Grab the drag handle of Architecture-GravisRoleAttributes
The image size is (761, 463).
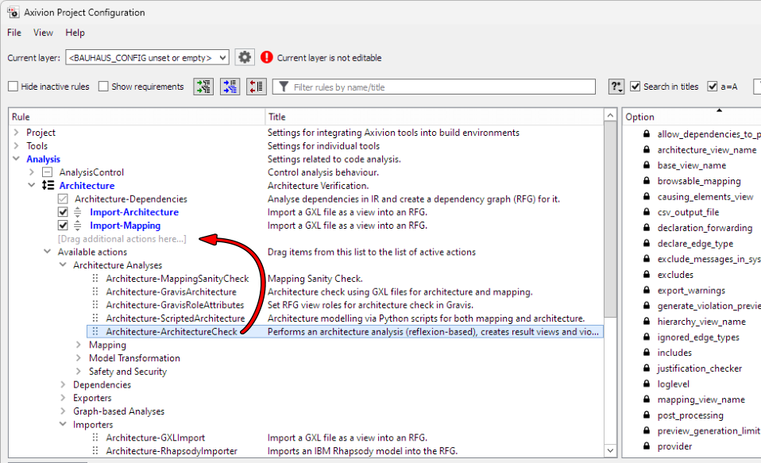tap(95, 305)
